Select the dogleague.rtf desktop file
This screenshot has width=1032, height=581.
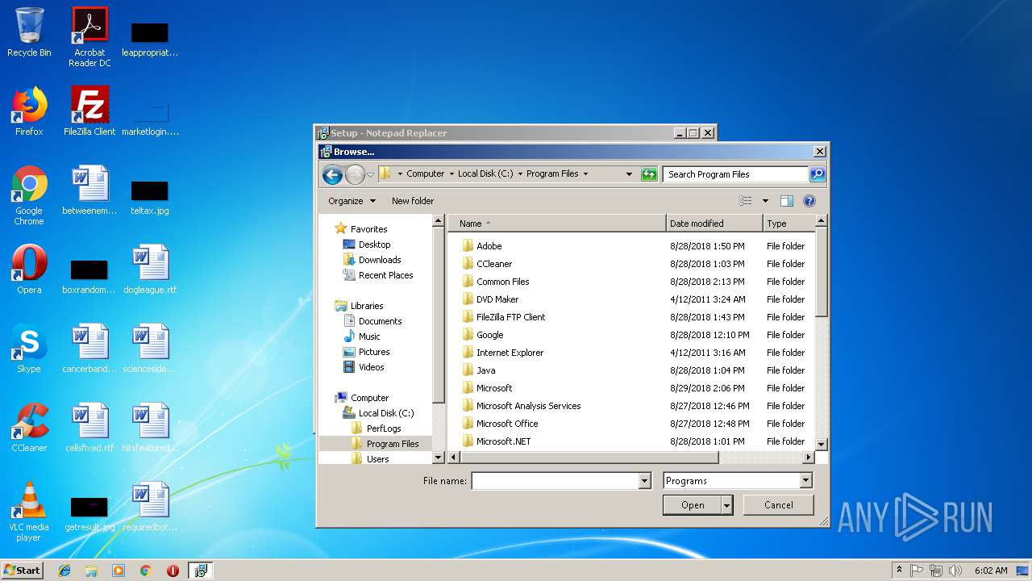[x=150, y=270]
